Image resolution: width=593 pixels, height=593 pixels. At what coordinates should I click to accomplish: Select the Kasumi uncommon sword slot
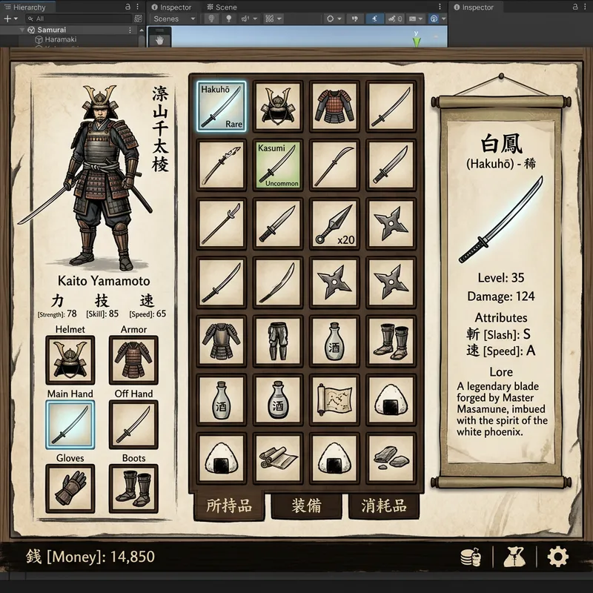278,165
